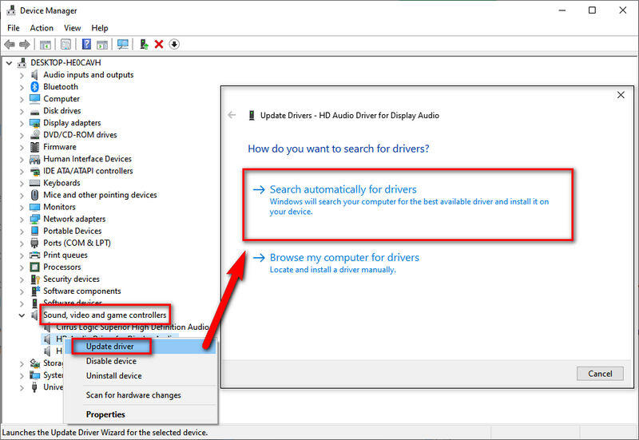Click the Back arrow in Device Manager toolbar

10,44
